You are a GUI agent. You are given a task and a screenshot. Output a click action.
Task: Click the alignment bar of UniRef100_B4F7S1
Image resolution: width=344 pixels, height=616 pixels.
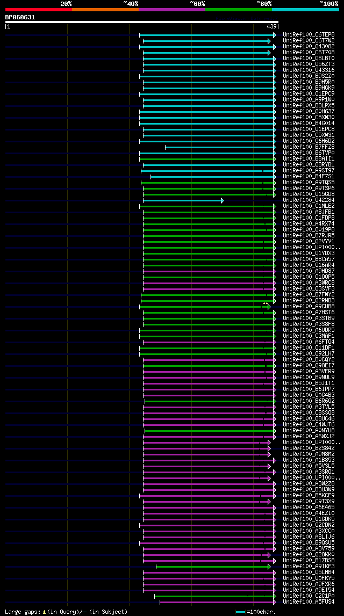pos(213,177)
